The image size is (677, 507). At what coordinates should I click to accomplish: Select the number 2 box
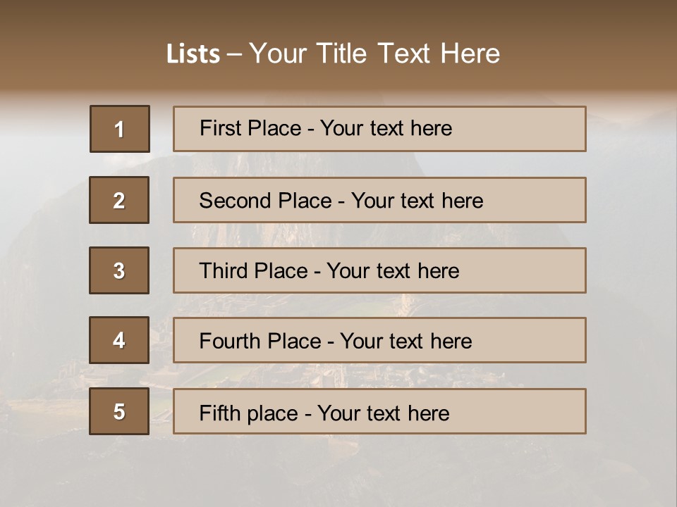pos(119,200)
